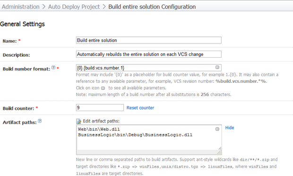
Task: Click the Description input field
Action: click(149, 54)
